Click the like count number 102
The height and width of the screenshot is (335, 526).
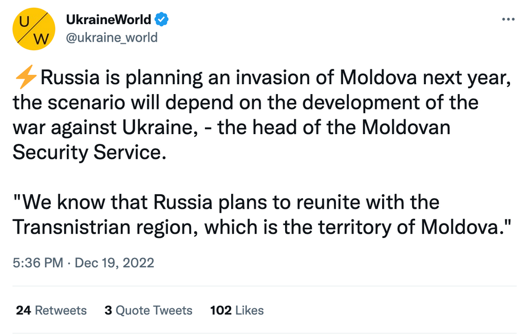pos(221,310)
